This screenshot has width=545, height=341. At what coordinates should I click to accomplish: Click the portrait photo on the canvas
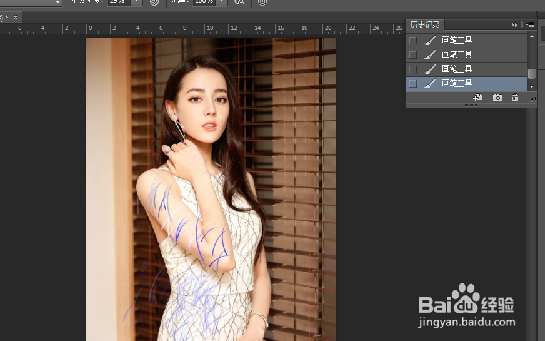[x=211, y=190]
